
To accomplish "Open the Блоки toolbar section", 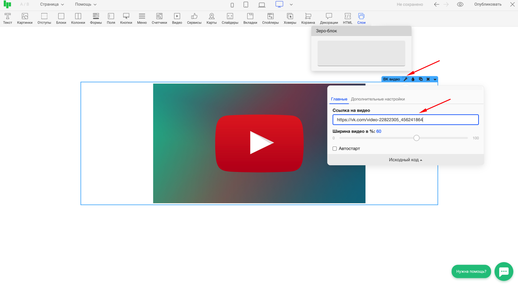I will [61, 18].
